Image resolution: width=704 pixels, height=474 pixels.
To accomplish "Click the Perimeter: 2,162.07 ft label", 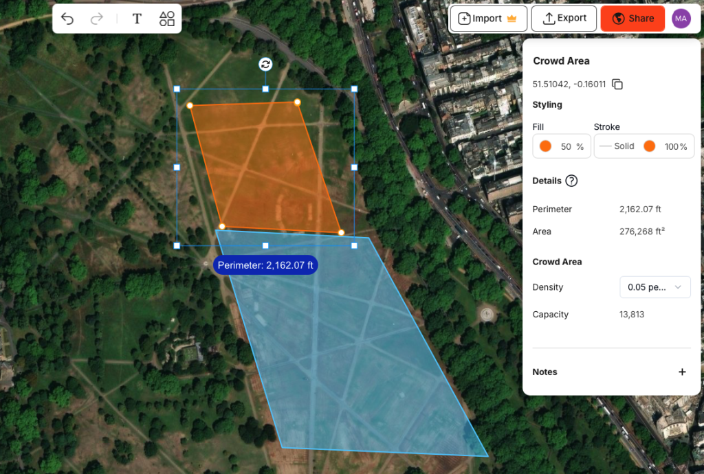I will [x=265, y=265].
